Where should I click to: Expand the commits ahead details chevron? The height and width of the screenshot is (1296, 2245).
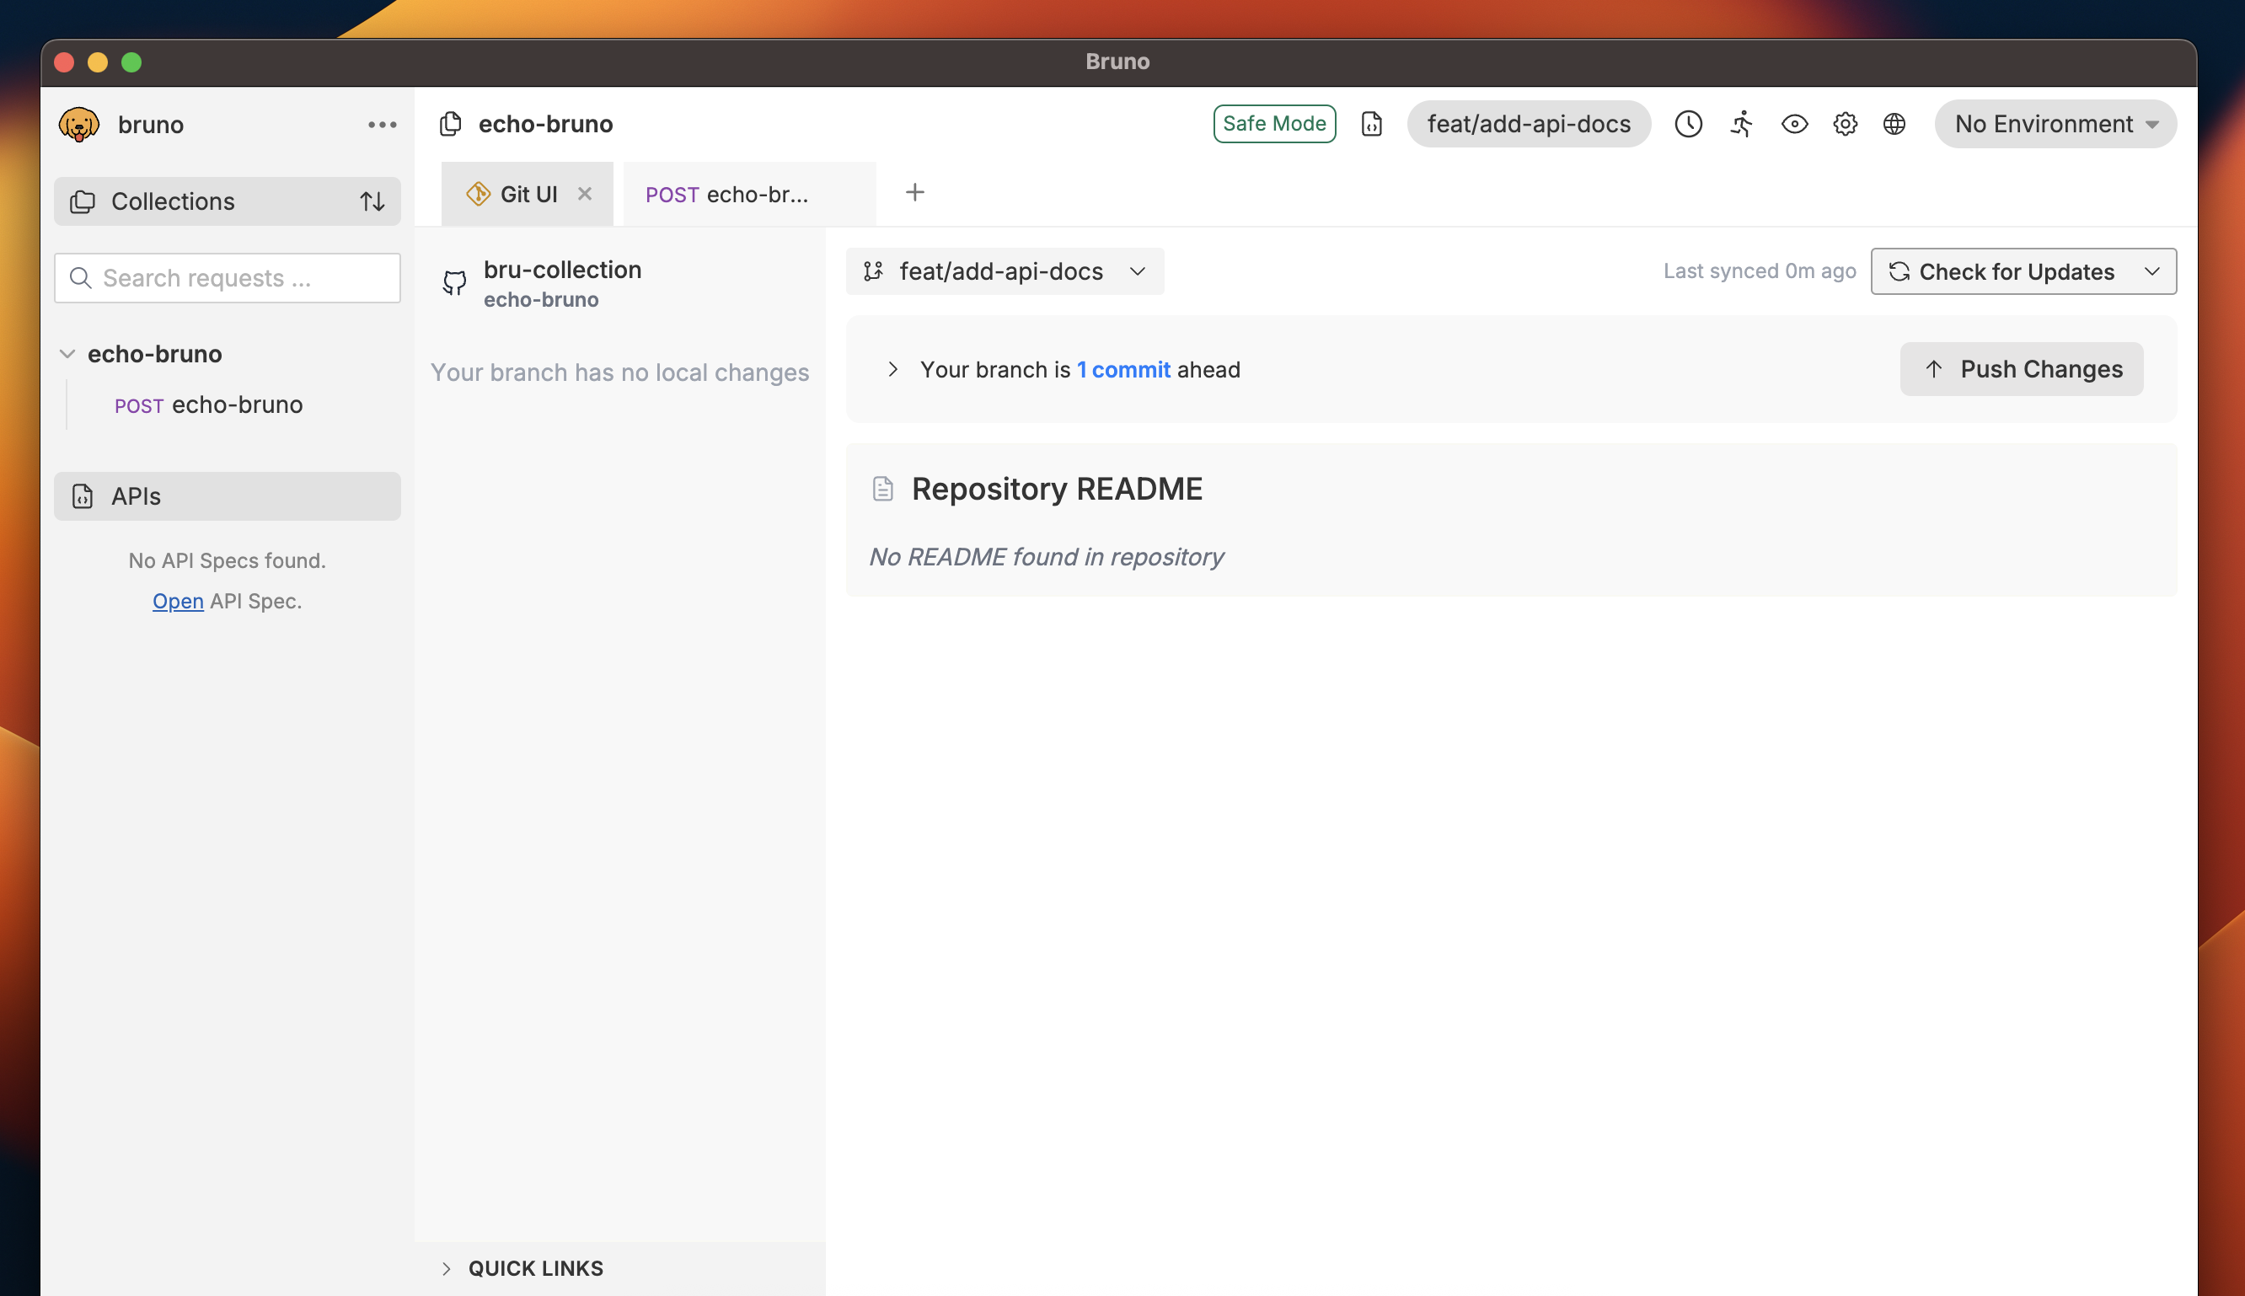(x=892, y=369)
